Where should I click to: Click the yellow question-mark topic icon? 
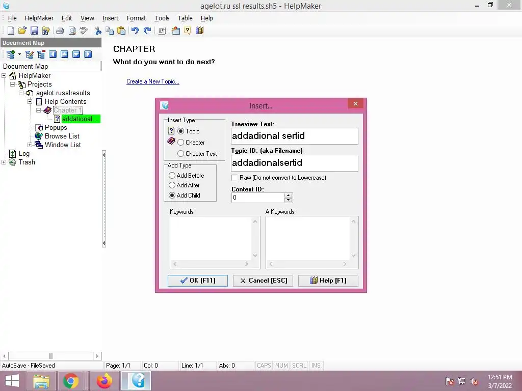(x=188, y=31)
